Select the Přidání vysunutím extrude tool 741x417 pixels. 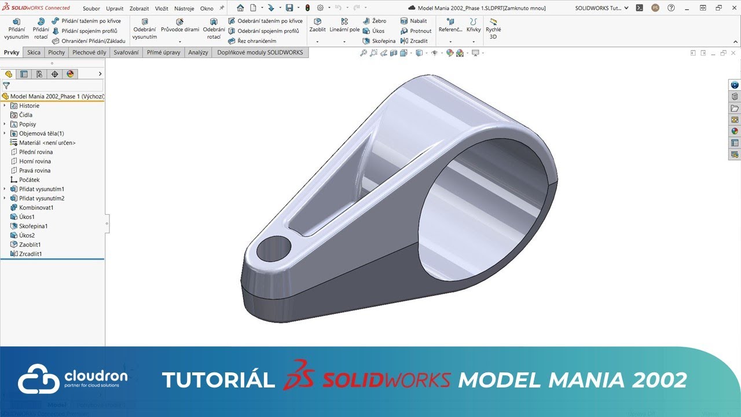tap(16, 29)
